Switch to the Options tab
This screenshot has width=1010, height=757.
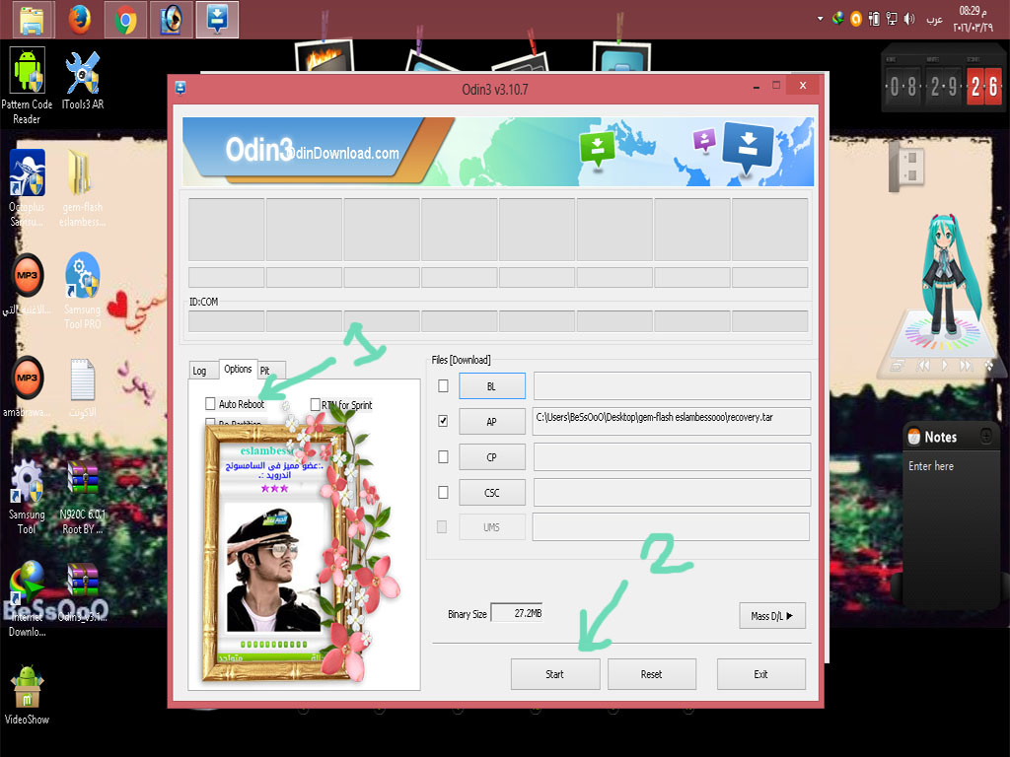(x=238, y=369)
